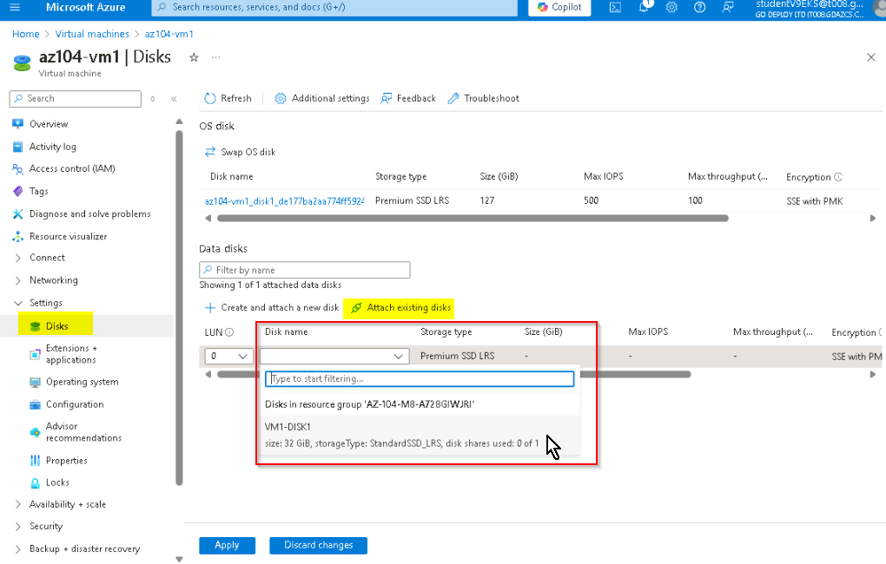886x564 pixels.
Task: Click Troubleshoot in the toolbar
Action: click(483, 98)
